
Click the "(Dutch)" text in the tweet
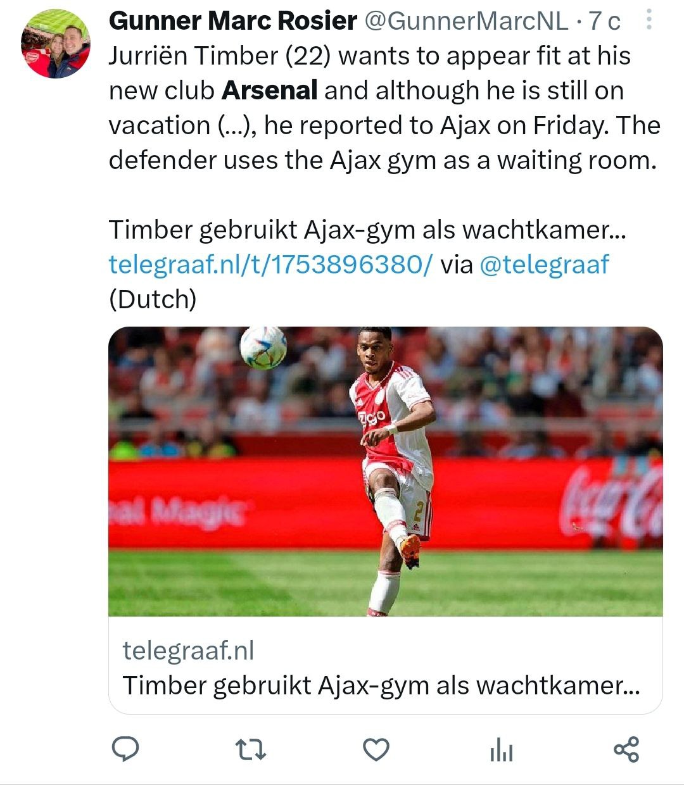click(153, 299)
